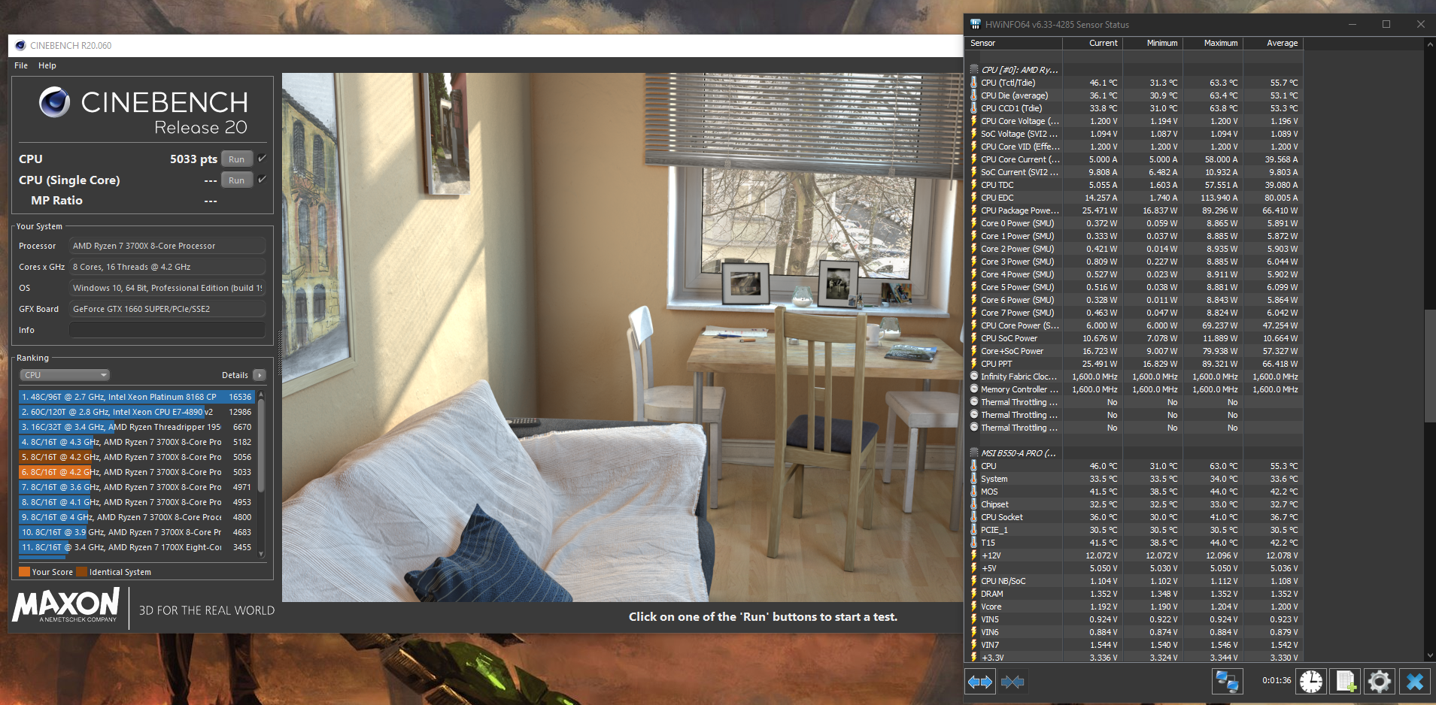Open the File menu in Cinebench

(21, 65)
